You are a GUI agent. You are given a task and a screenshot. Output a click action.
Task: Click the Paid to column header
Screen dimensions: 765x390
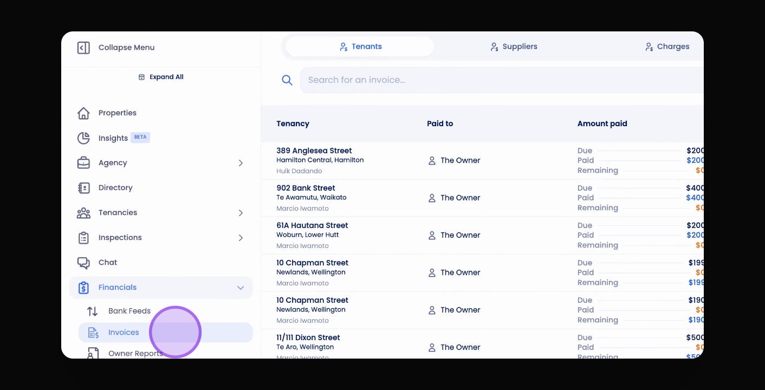tap(440, 123)
